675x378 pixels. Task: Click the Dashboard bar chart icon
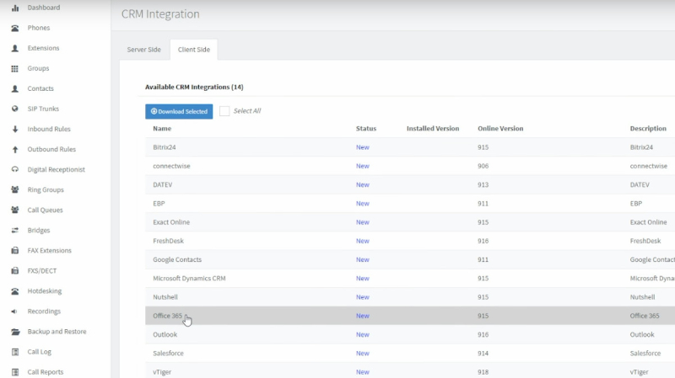pos(15,8)
